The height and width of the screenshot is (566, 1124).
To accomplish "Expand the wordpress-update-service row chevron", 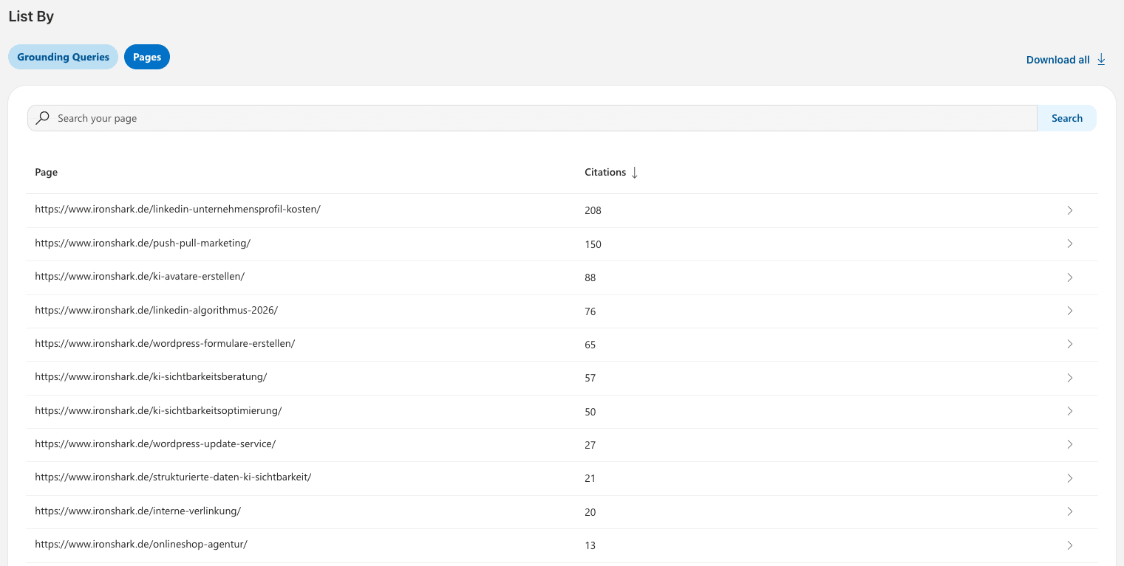I will click(x=1069, y=444).
